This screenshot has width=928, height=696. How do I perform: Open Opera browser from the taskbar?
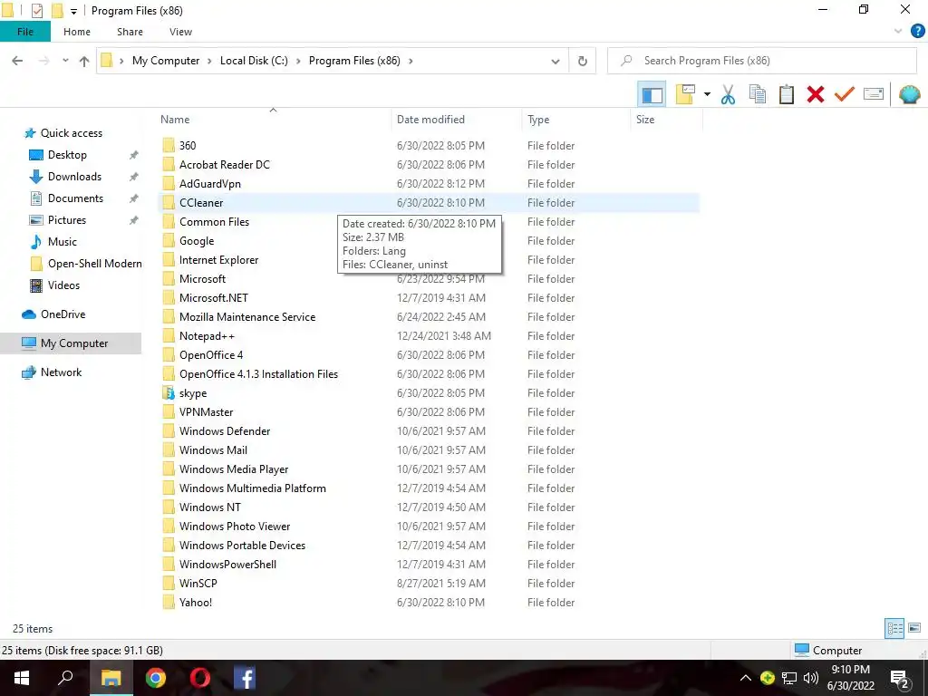(x=200, y=678)
